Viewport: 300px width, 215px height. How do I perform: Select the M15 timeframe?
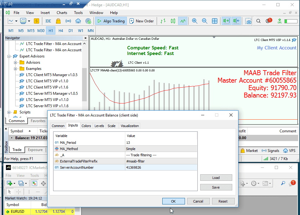(31, 31)
